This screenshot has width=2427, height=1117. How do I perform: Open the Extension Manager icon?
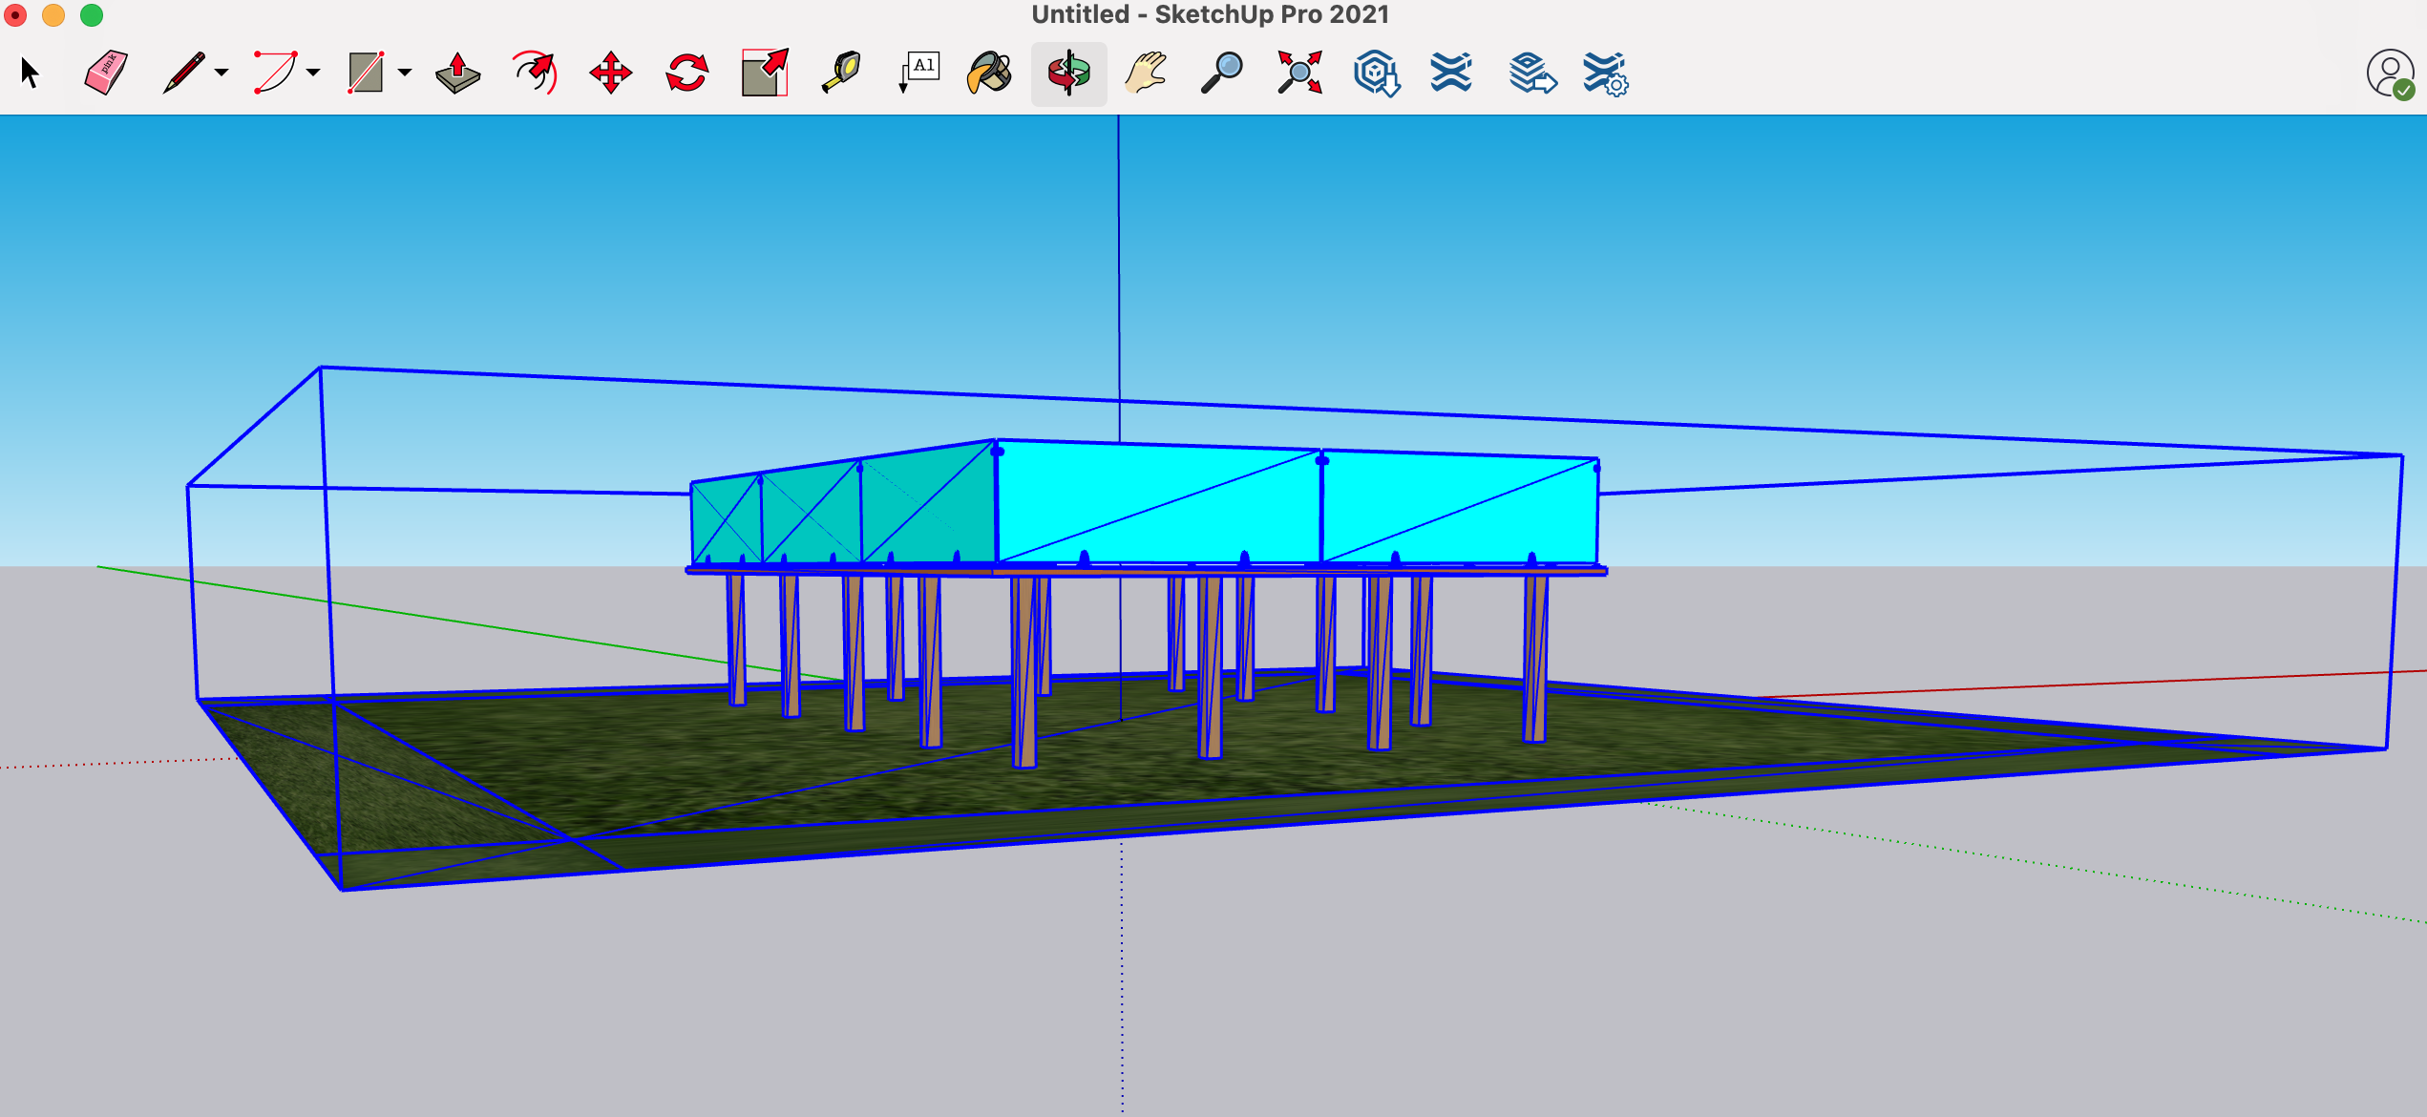[x=1606, y=74]
